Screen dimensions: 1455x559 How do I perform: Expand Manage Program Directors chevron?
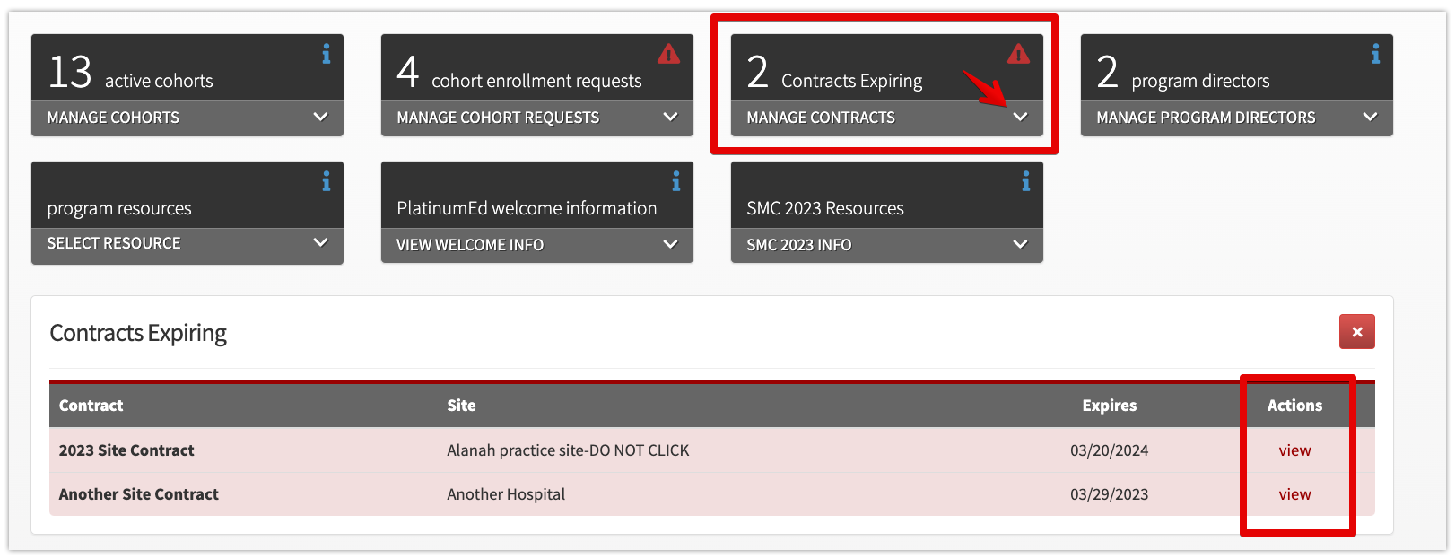pos(1370,117)
